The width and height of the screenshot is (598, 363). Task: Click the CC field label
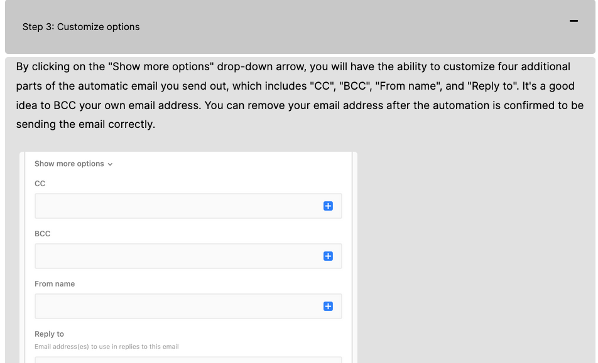[40, 184]
